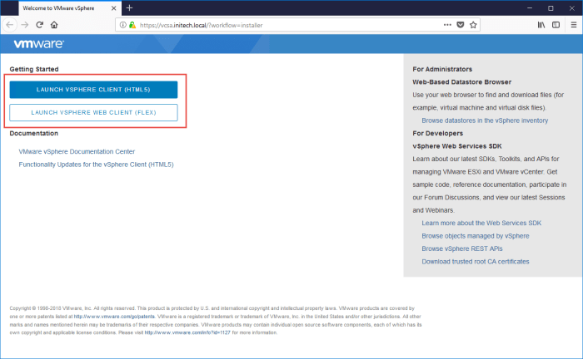Click Web-Based Datastore Browser heading
Viewport: 583px width, 359px height.
[x=461, y=82]
